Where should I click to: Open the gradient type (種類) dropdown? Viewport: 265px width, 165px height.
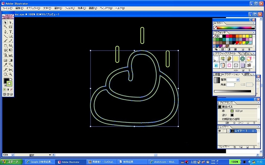pos(238,80)
